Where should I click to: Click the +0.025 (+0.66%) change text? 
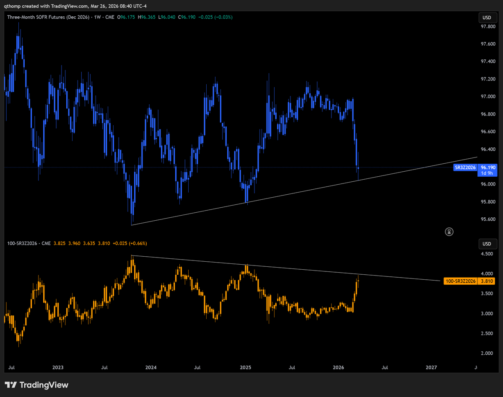pos(129,243)
